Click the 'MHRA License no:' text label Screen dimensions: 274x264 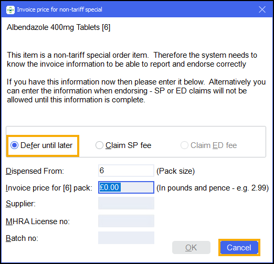[x=38, y=221]
